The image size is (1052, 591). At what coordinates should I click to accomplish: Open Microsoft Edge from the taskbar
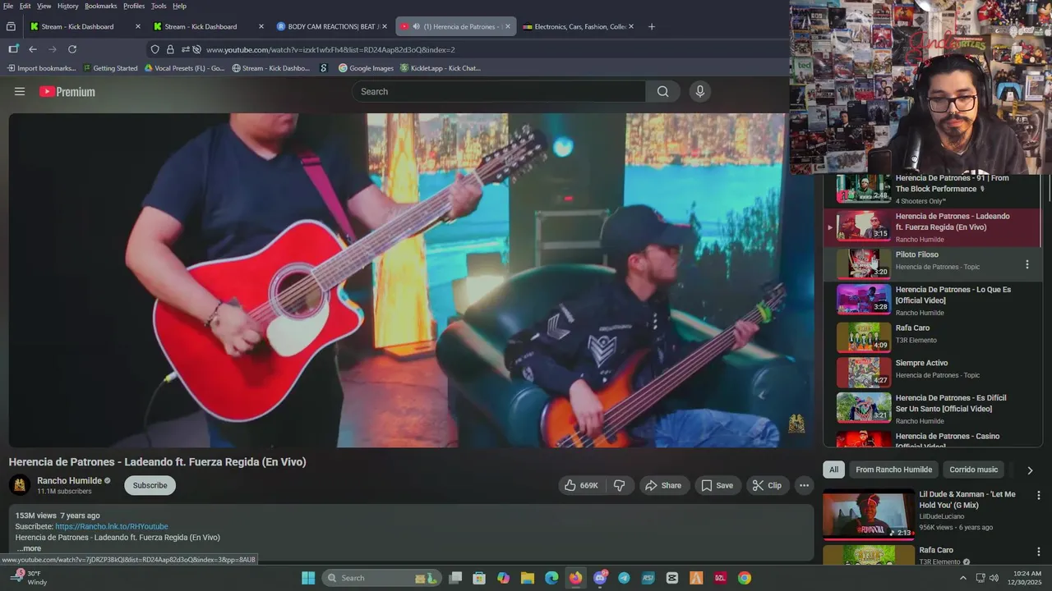pos(551,578)
